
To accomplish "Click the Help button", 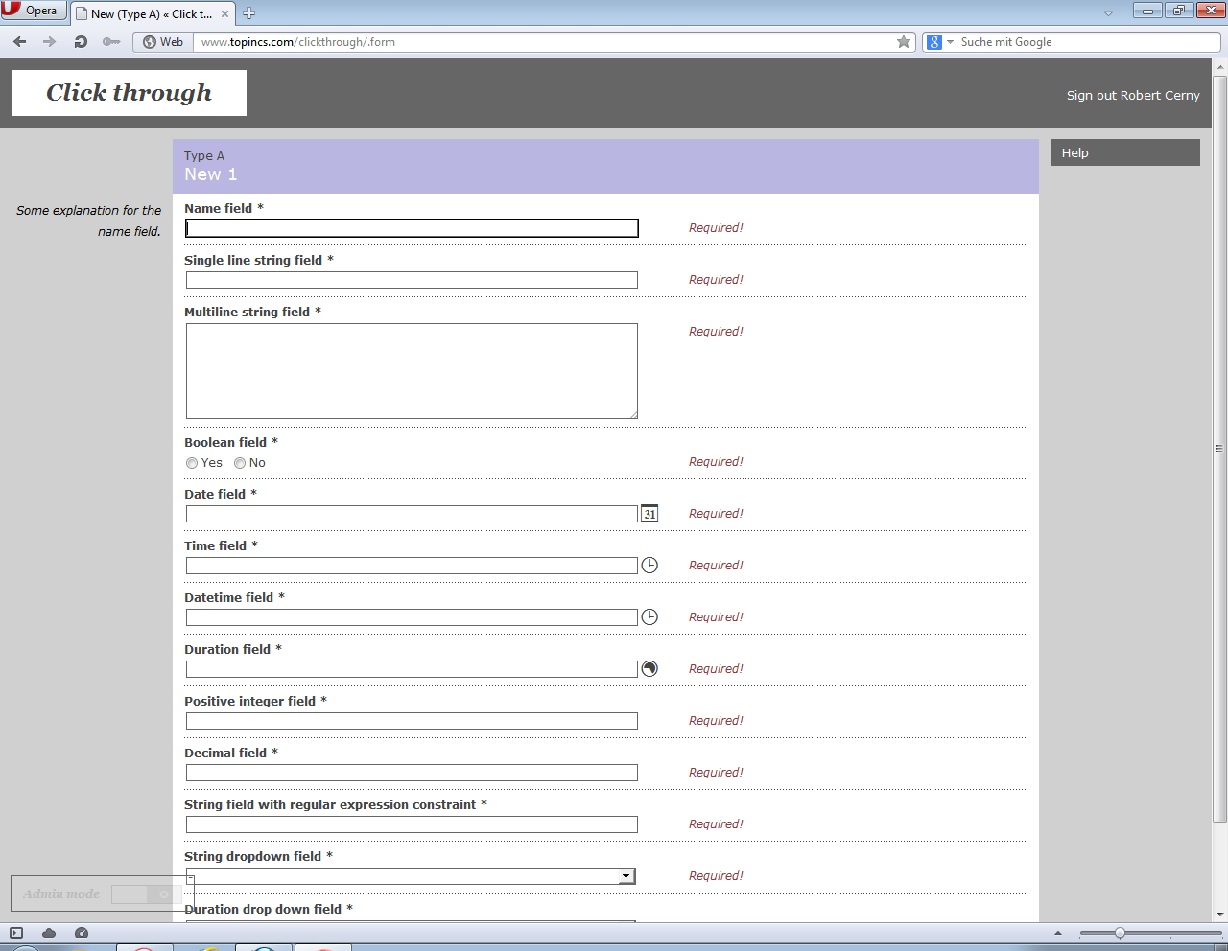I will coord(1124,153).
